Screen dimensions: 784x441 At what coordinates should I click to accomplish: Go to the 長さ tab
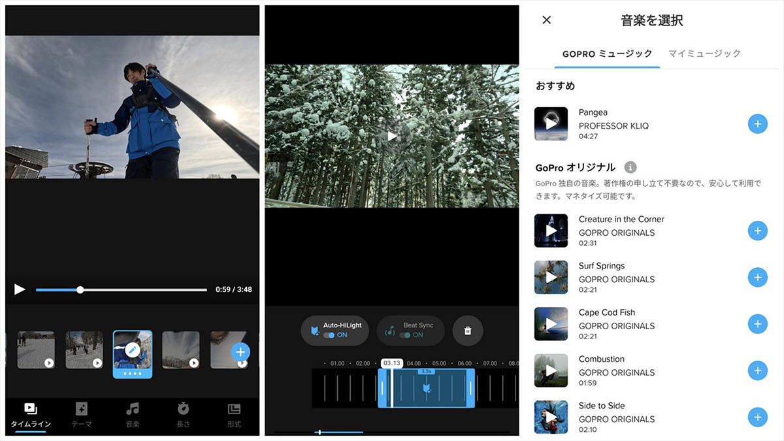pos(184,416)
